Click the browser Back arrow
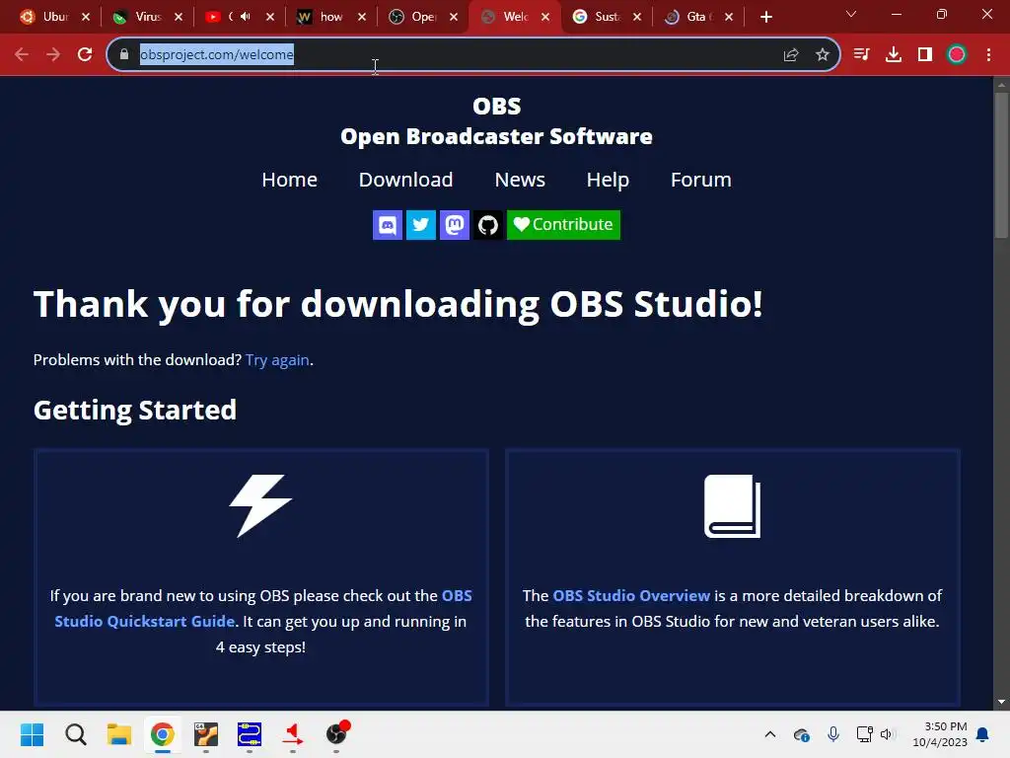The height and width of the screenshot is (758, 1010). click(22, 54)
